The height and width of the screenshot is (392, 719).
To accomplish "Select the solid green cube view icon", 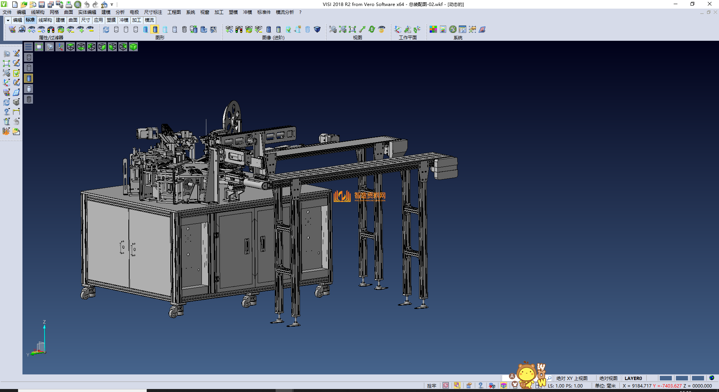I will click(x=133, y=47).
